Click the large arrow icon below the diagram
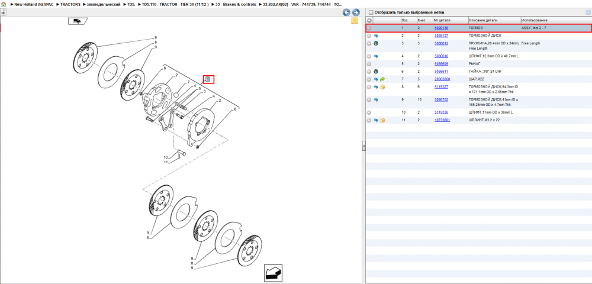The height and width of the screenshot is (284, 592). tap(273, 272)
